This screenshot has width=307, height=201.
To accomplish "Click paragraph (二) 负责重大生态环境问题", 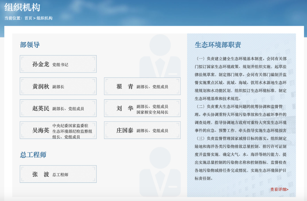I will (240, 119).
